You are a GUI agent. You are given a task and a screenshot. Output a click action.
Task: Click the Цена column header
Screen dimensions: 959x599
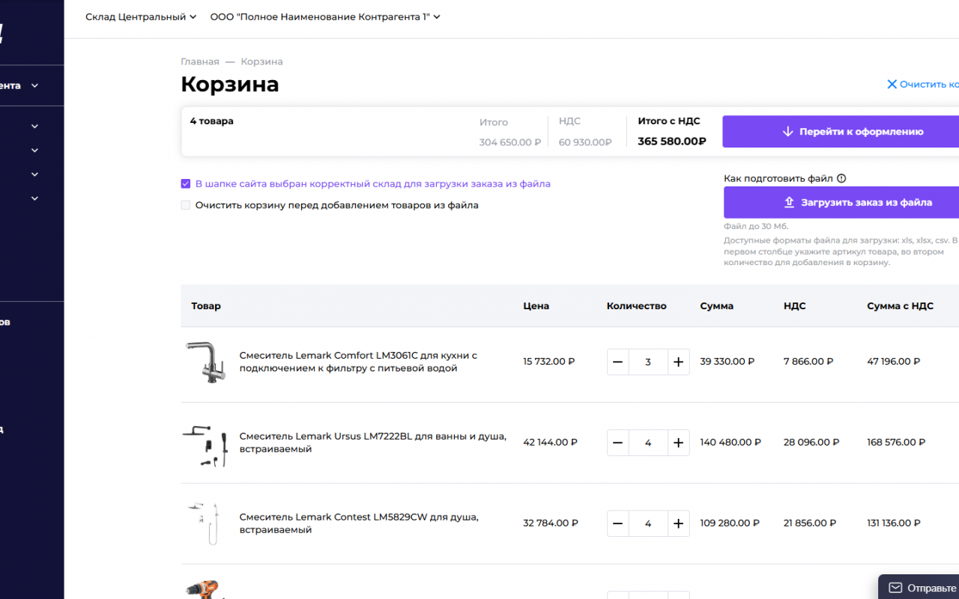coord(536,305)
